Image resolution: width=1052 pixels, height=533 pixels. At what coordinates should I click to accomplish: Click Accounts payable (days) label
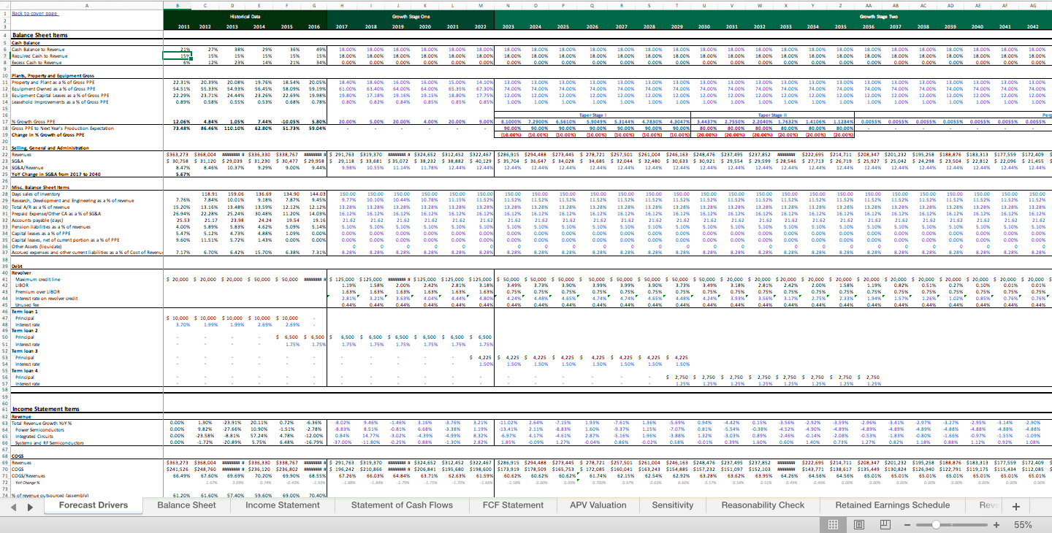coord(35,220)
